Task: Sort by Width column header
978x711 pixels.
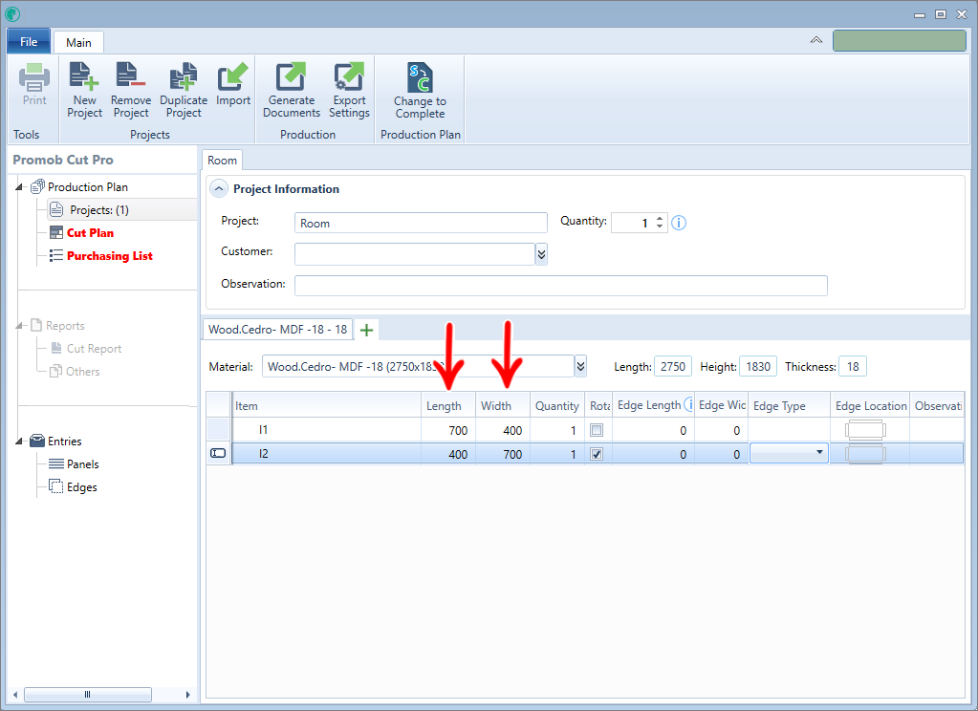Action: (x=503, y=406)
